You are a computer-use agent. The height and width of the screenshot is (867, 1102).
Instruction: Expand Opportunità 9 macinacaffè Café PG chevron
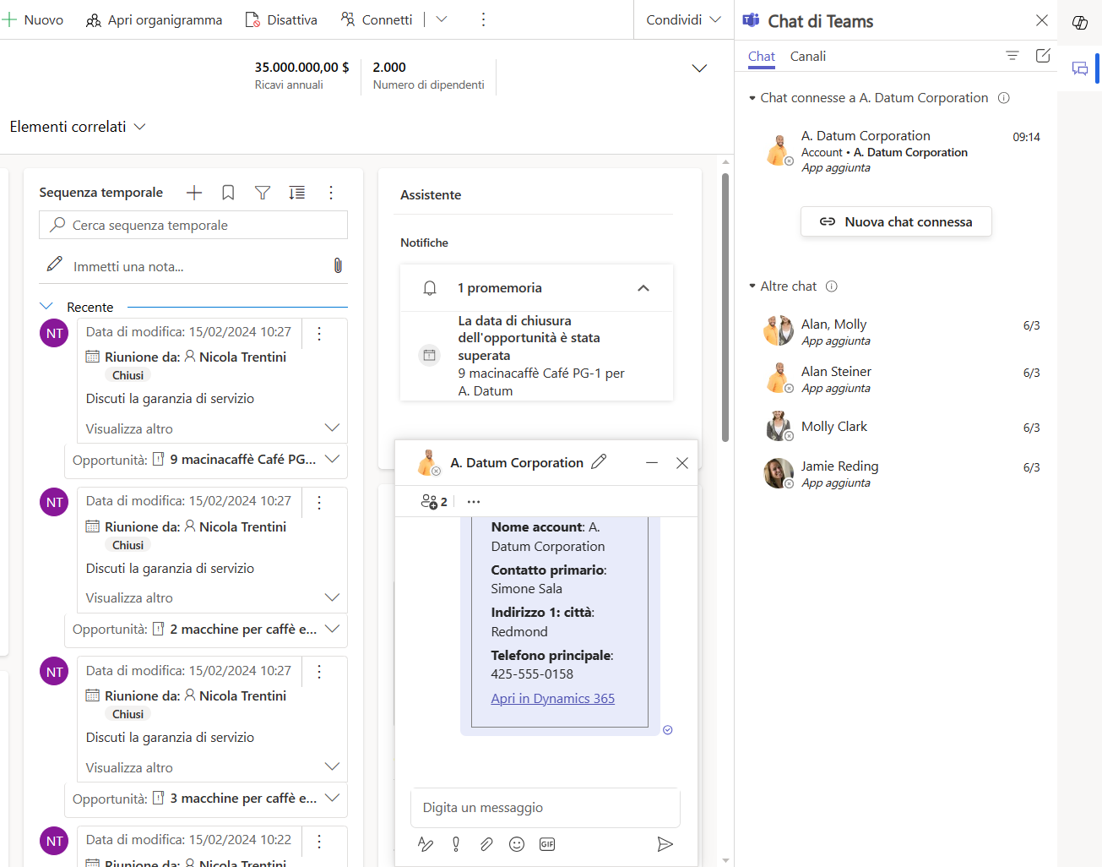(332, 459)
